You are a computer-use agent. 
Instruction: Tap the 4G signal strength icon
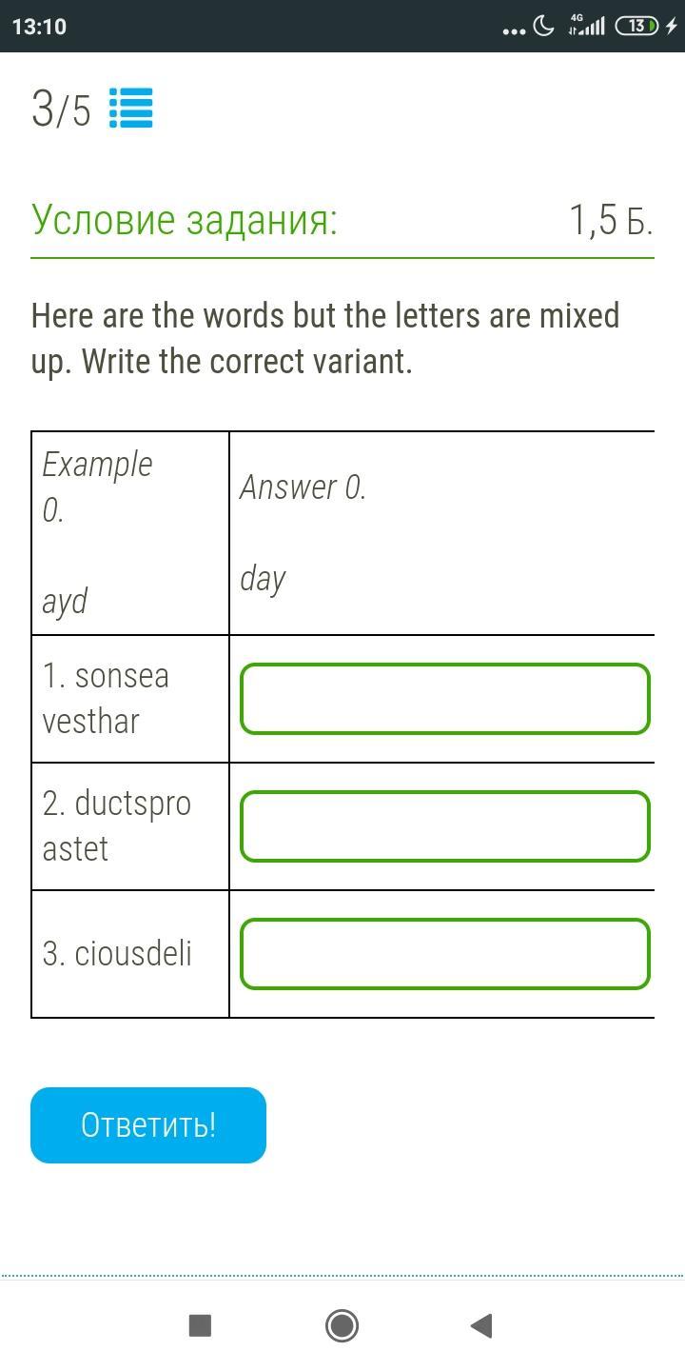pyautogui.click(x=586, y=25)
